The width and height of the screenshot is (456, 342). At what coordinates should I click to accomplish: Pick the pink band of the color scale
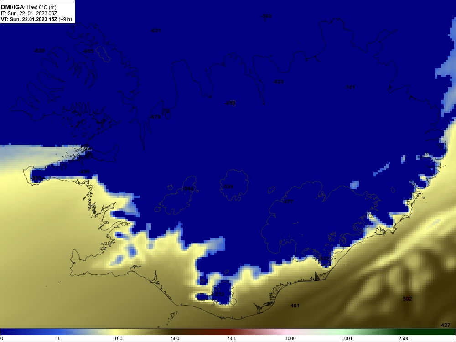[286, 332]
